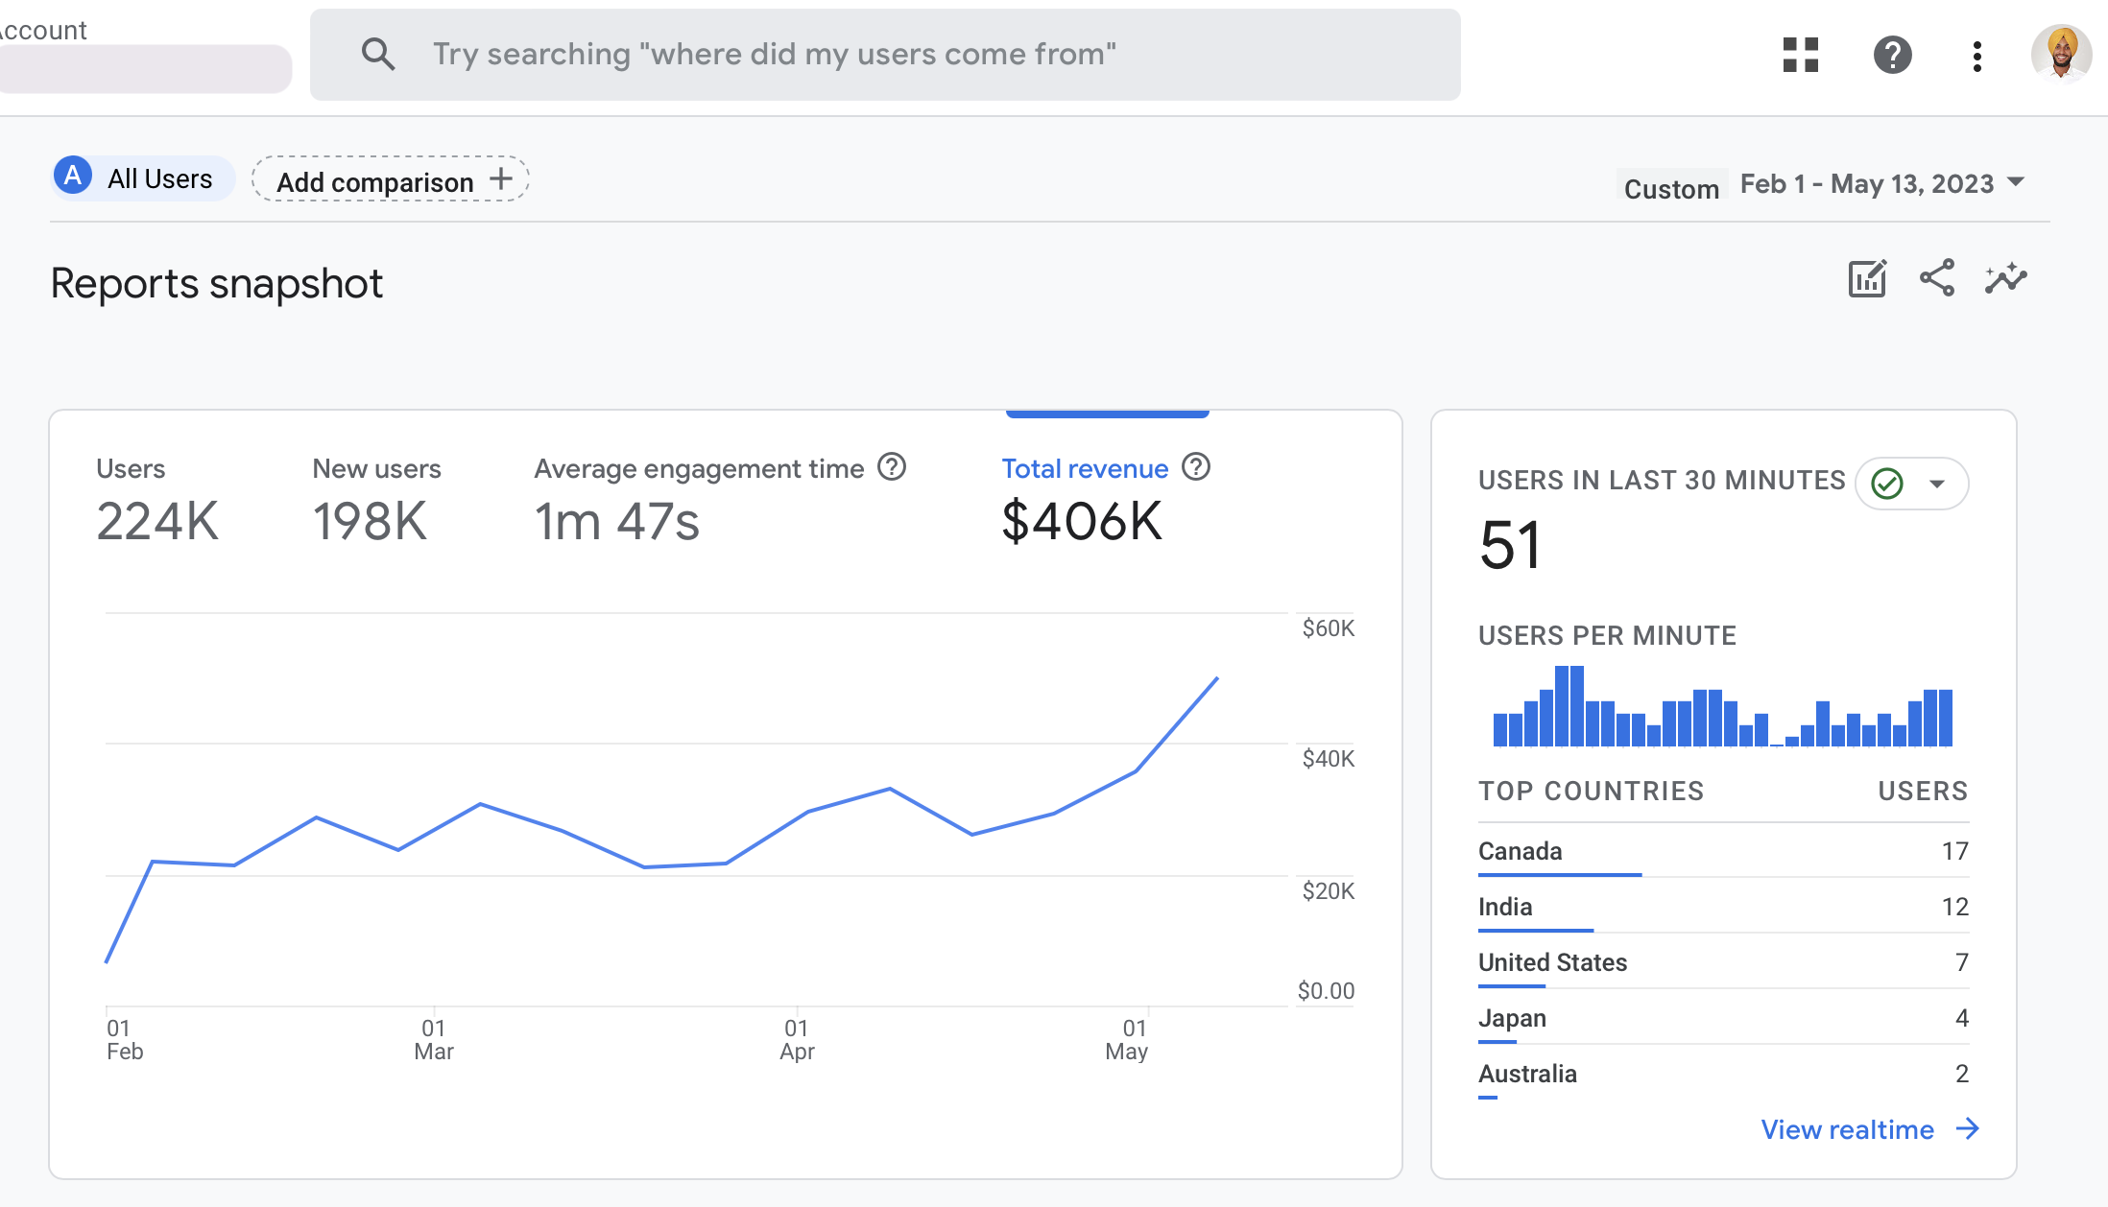Click the All Users segment chip

[x=143, y=178]
